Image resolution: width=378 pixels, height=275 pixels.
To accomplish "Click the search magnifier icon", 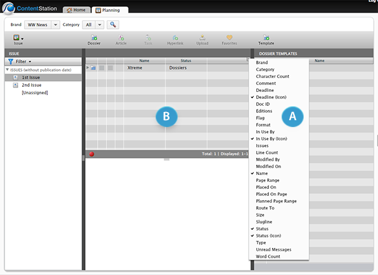I will [113, 25].
